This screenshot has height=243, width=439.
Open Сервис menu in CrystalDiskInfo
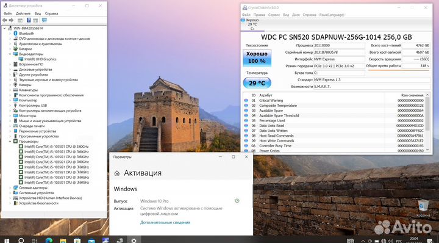click(x=274, y=15)
